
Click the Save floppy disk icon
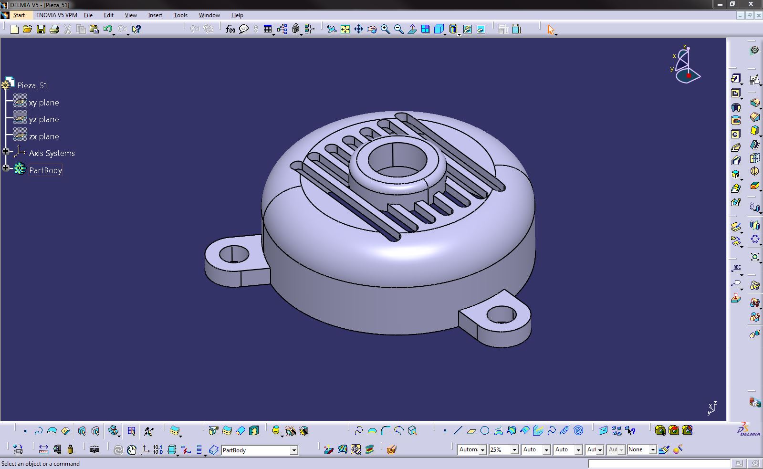coord(41,29)
